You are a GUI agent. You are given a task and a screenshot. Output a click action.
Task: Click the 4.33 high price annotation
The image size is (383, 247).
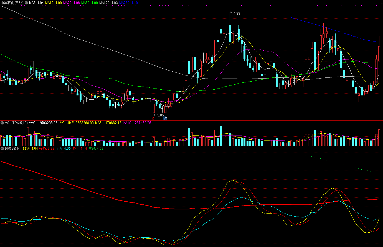(x=237, y=13)
